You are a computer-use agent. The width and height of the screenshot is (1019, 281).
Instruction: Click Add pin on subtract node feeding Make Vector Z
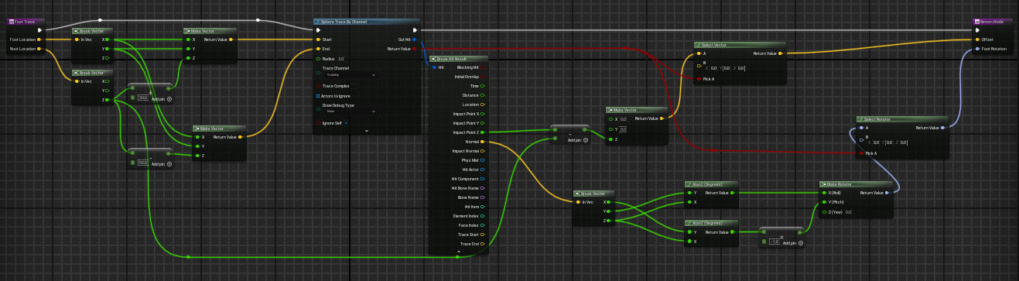pos(577,141)
